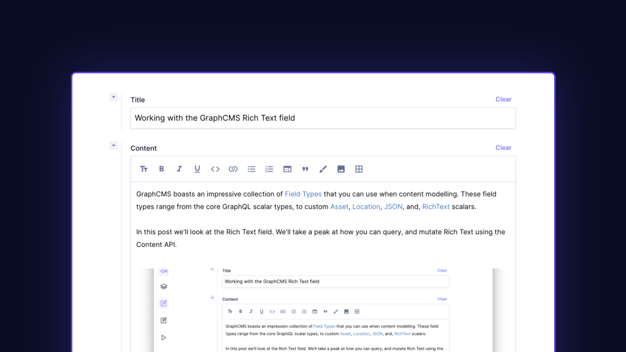This screenshot has height=352, width=626.
Task: Click the Title text input field
Action: click(323, 118)
